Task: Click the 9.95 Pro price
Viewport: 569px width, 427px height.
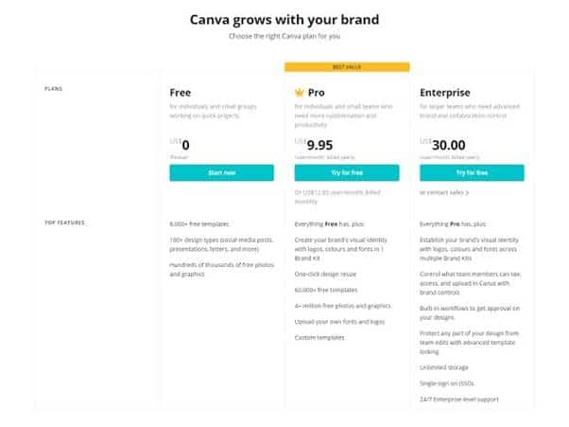Action: click(319, 146)
